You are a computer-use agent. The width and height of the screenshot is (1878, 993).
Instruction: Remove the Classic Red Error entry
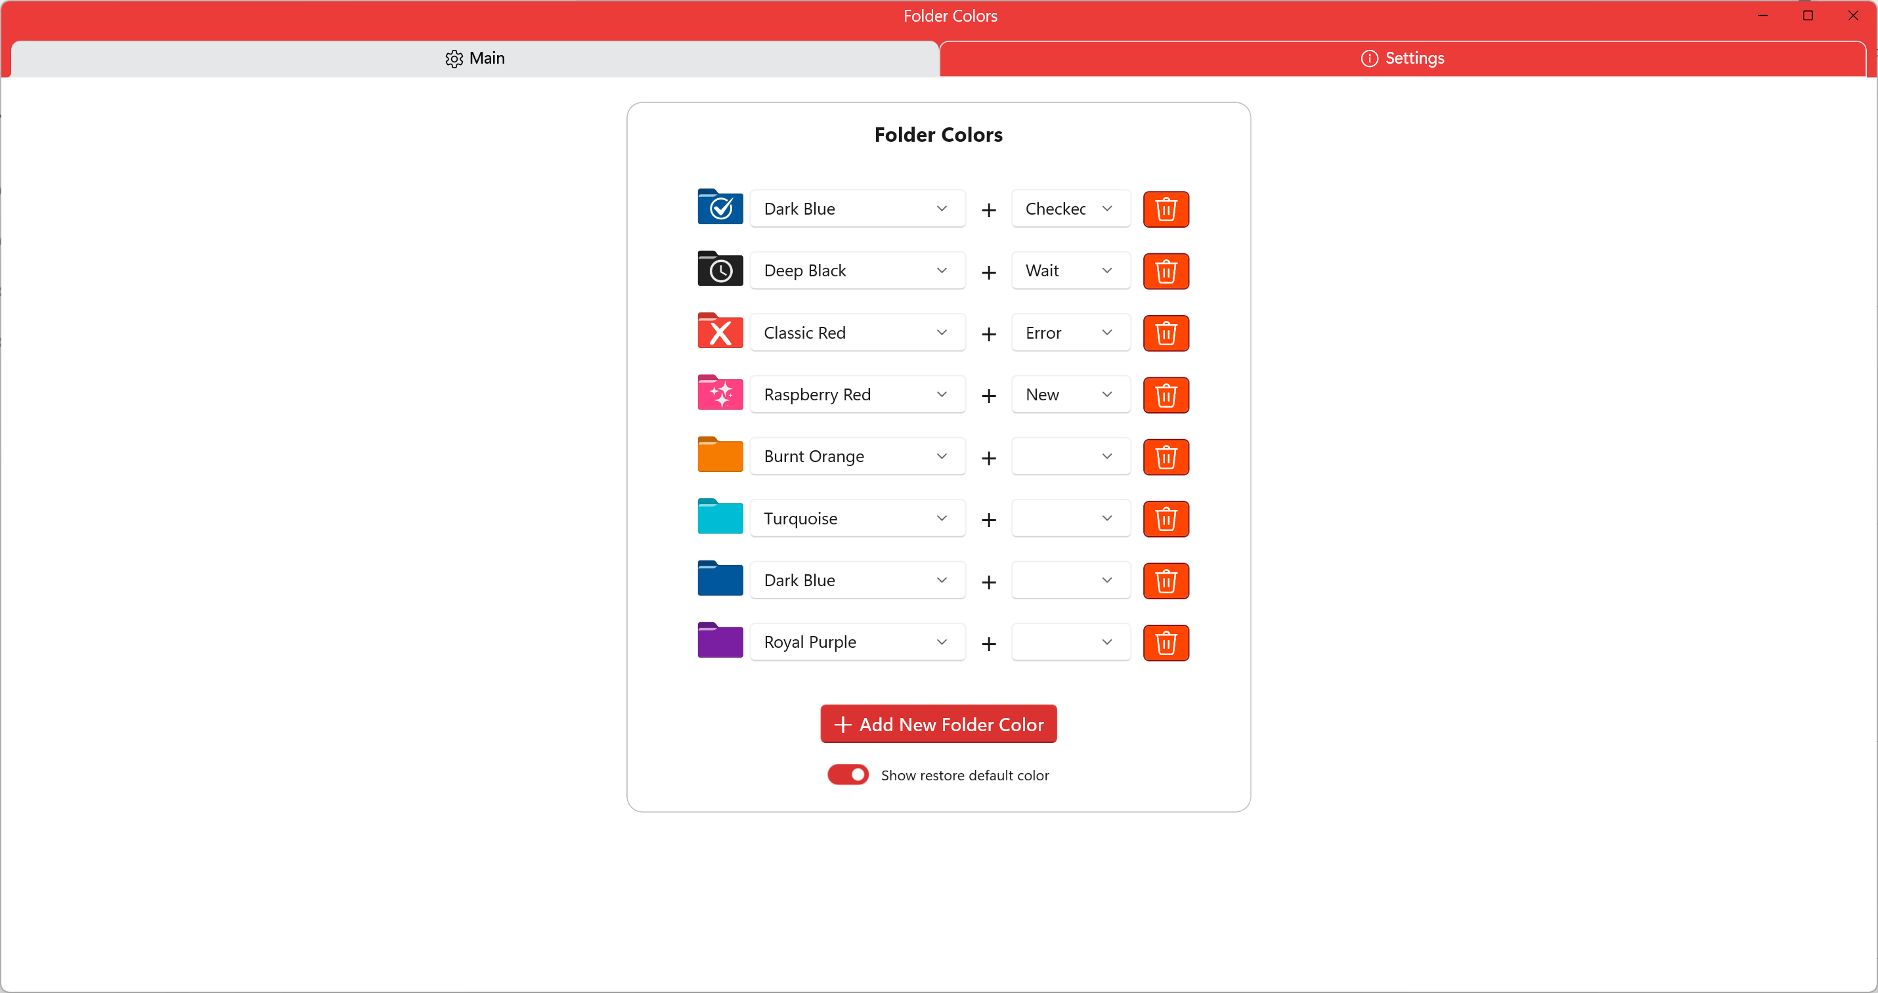pyautogui.click(x=1165, y=333)
